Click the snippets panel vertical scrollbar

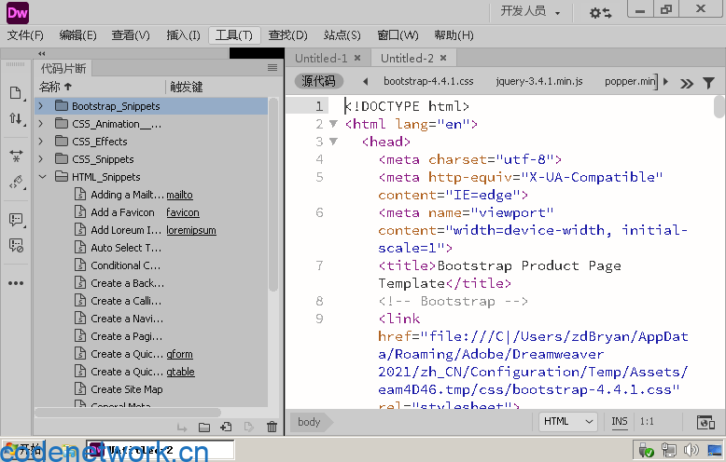tap(273, 194)
